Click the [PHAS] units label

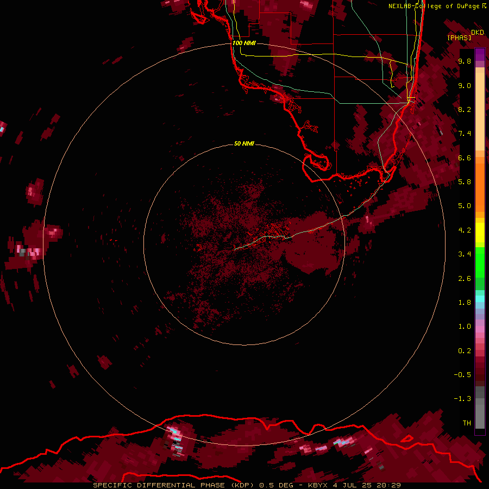(459, 37)
